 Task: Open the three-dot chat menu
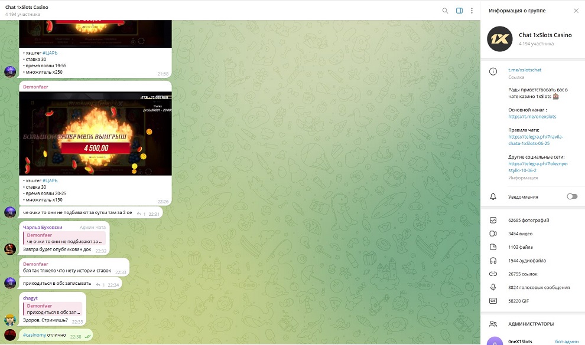(x=472, y=11)
